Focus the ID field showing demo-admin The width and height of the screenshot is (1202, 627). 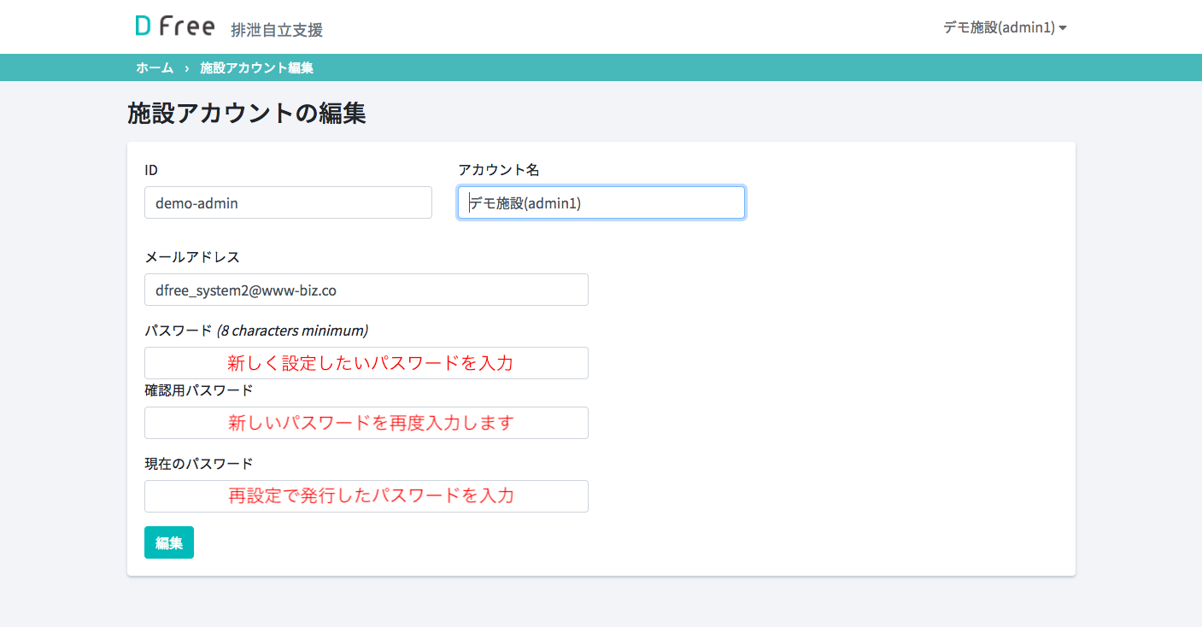click(288, 202)
